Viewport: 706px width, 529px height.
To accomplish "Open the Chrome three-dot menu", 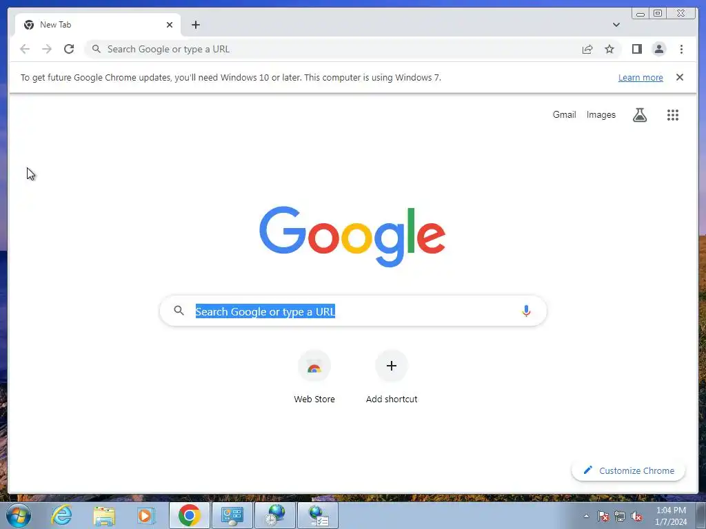I will [681, 49].
